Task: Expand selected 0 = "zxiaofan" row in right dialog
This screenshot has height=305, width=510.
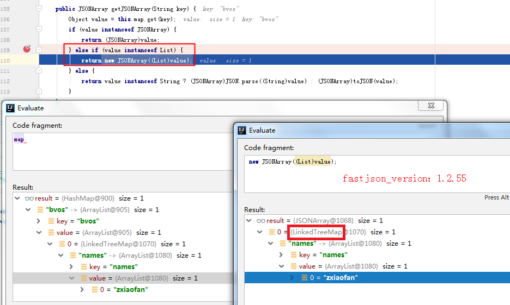Action: coord(292,277)
